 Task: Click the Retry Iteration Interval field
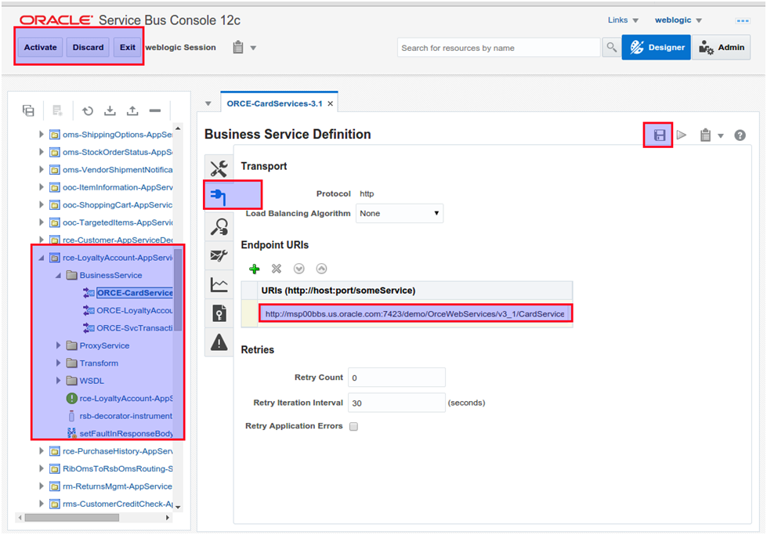coord(396,403)
